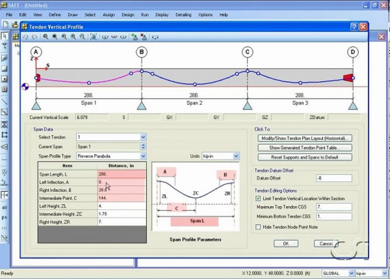Click the Datum Offset input field

click(334, 178)
